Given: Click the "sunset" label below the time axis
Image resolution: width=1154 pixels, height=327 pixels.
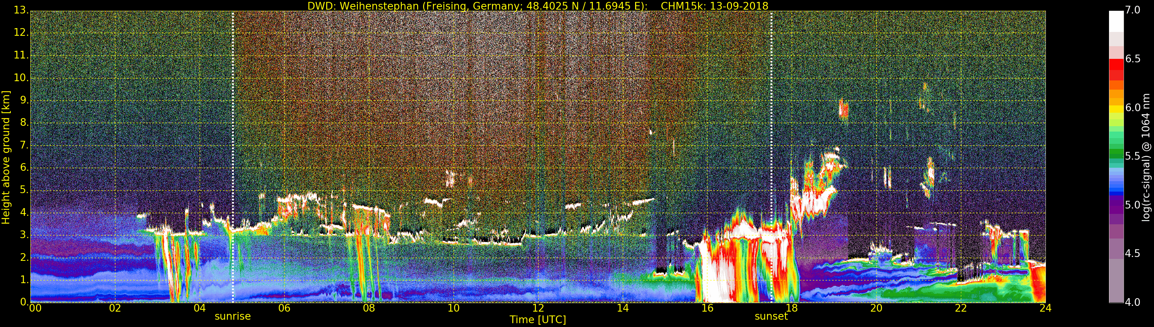Looking at the screenshot, I should tap(771, 316).
